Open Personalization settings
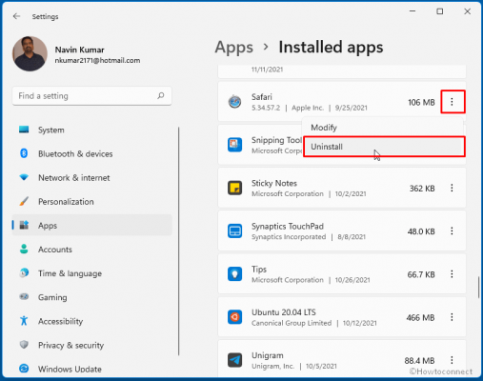 point(92,201)
